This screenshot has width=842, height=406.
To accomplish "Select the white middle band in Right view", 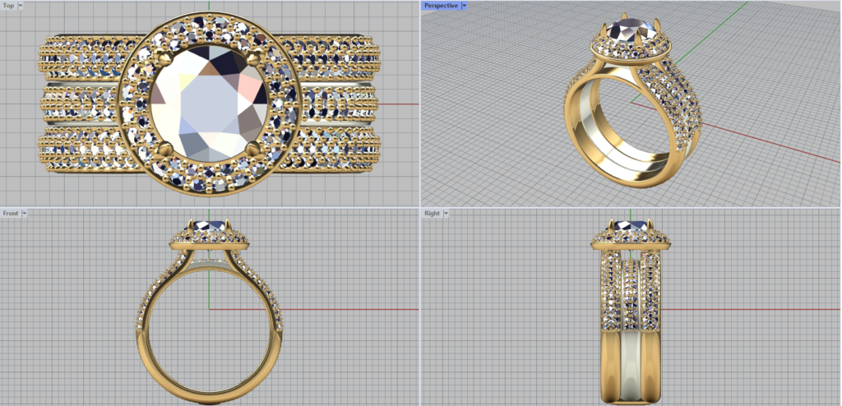I will (x=631, y=362).
